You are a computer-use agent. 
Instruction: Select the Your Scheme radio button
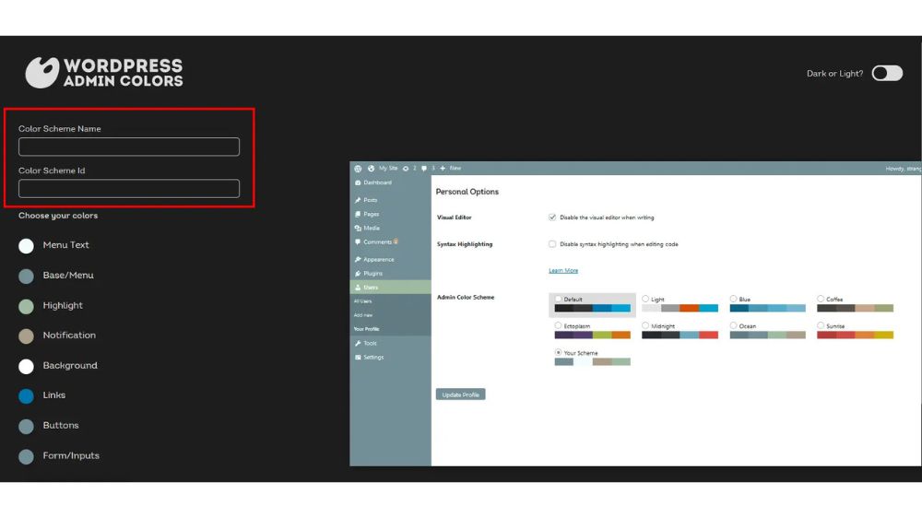558,353
